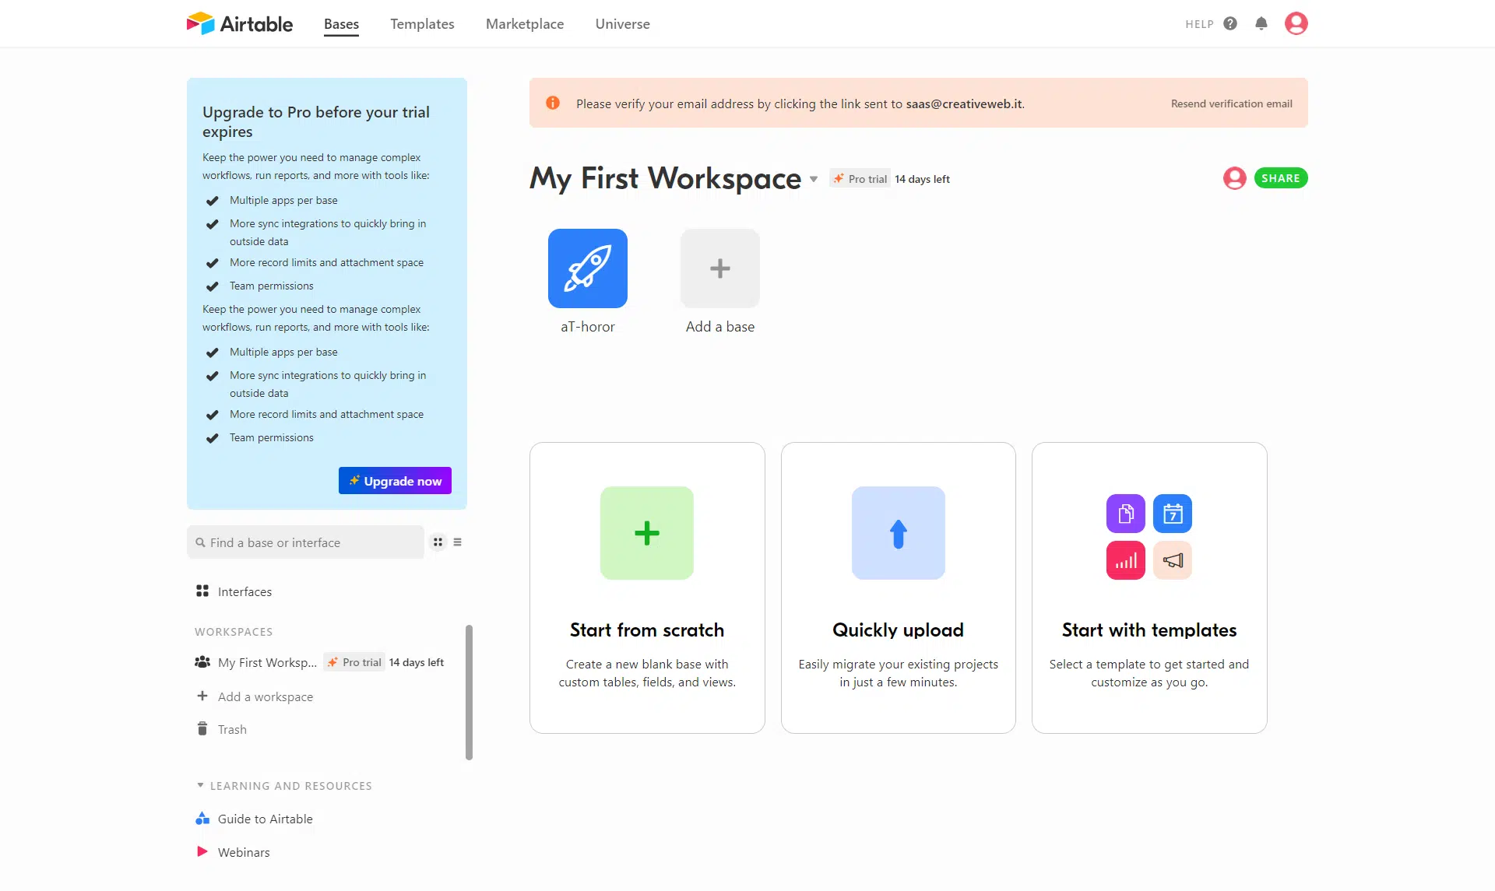
Task: Click the info icon in verification banner
Action: (553, 103)
